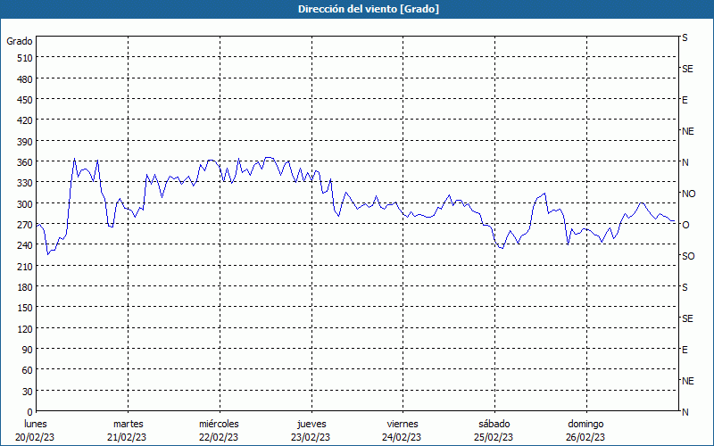Select the 30 degree axis label
Screen dimensions: 714x446
(x=28, y=392)
